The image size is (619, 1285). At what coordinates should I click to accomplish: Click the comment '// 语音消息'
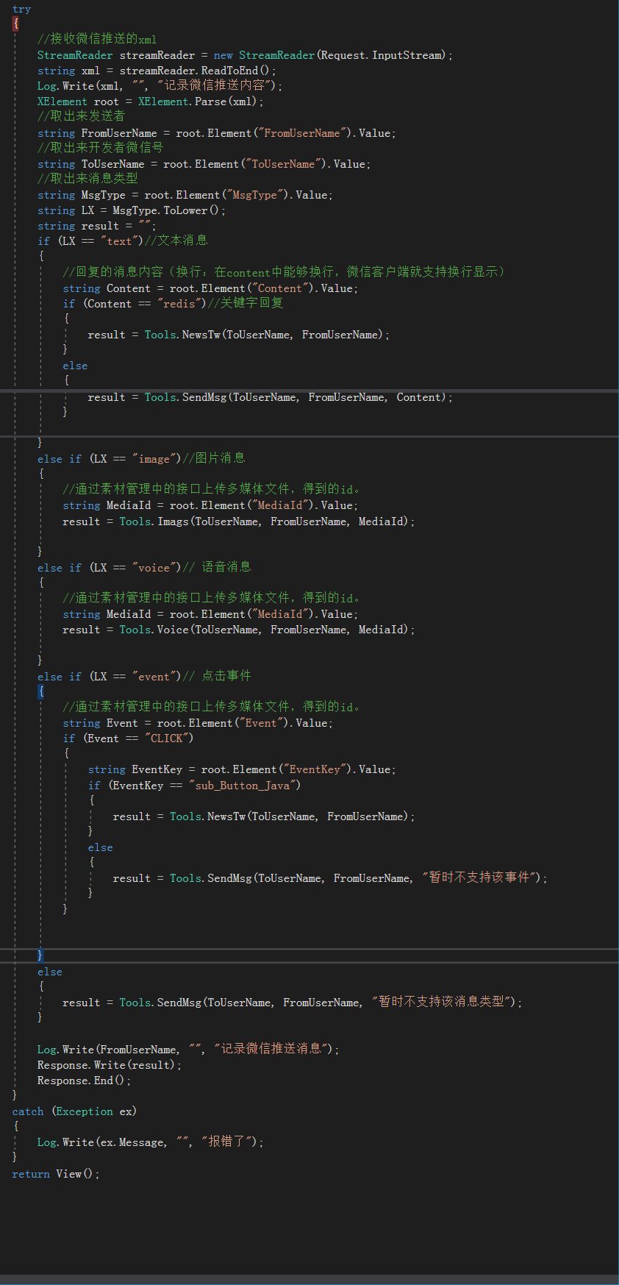[x=217, y=567]
